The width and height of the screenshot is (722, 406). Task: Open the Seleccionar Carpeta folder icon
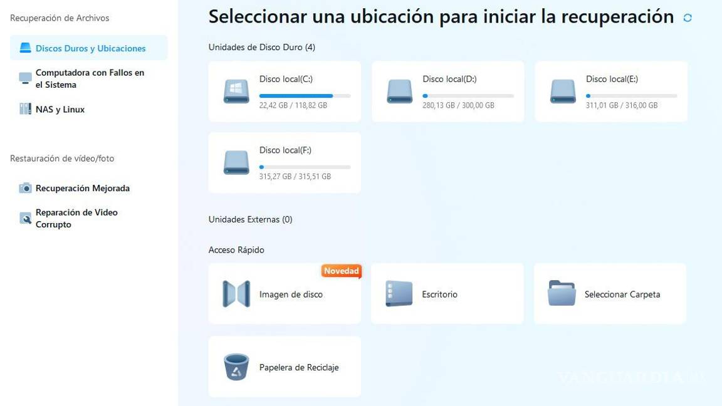click(562, 293)
